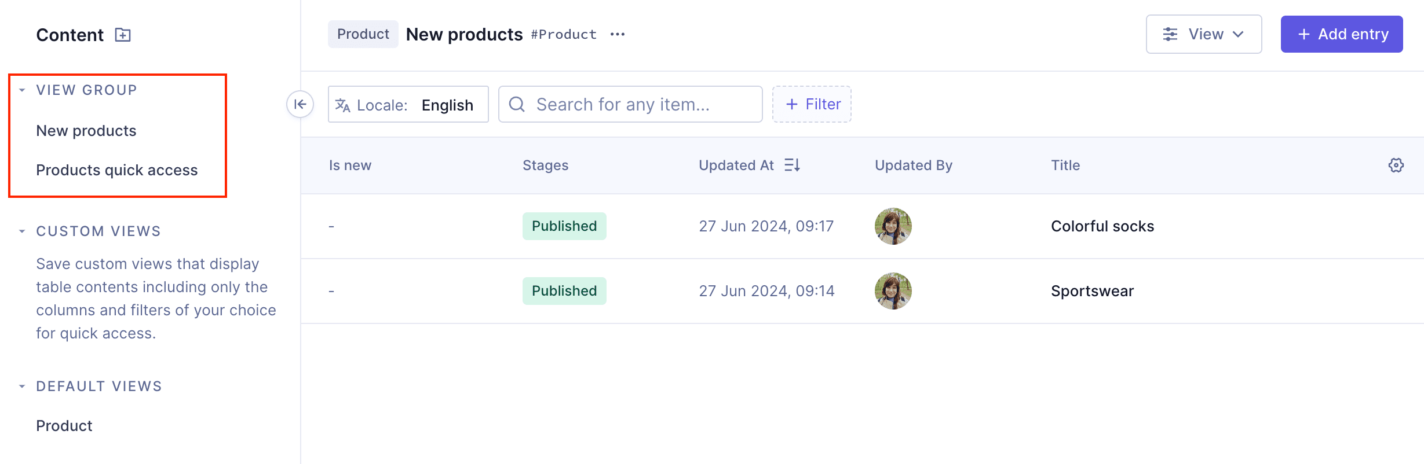Open the Filter panel

812,104
